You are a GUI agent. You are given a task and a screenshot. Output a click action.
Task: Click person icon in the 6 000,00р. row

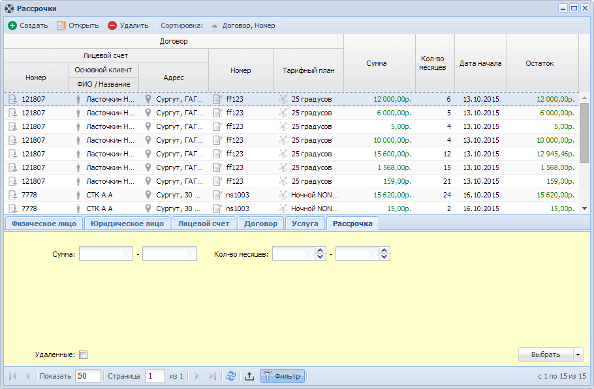[x=78, y=113]
